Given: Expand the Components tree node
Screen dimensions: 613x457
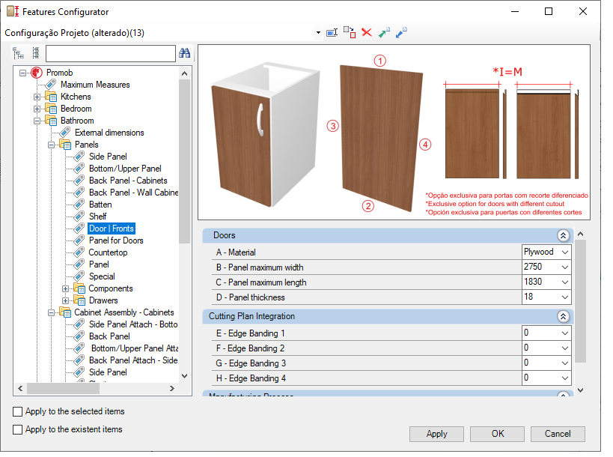Looking at the screenshot, I should tap(65, 288).
